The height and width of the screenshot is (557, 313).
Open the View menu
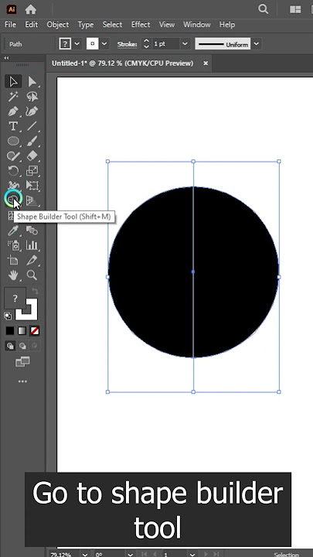(x=167, y=25)
